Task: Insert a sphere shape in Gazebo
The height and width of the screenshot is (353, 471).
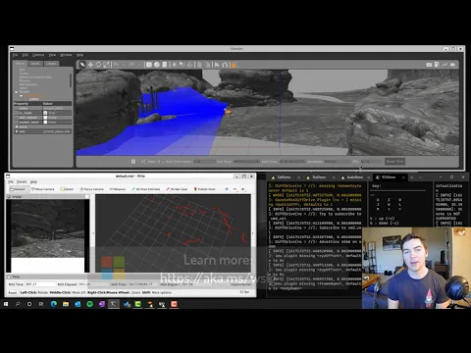Action: 157,65
